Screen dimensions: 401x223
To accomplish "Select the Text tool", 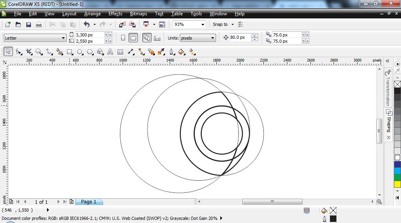I will [110, 52].
